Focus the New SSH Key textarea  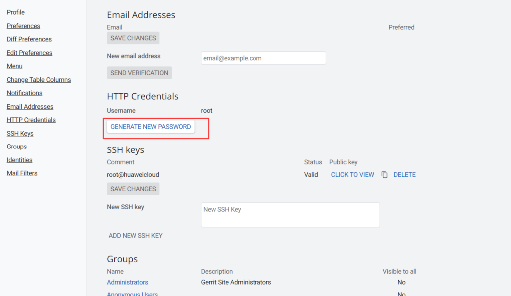click(x=290, y=215)
